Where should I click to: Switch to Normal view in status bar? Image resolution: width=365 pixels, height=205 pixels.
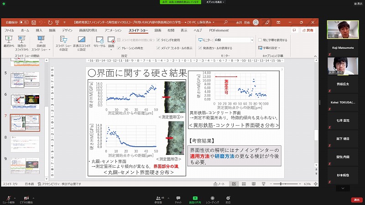(234, 184)
